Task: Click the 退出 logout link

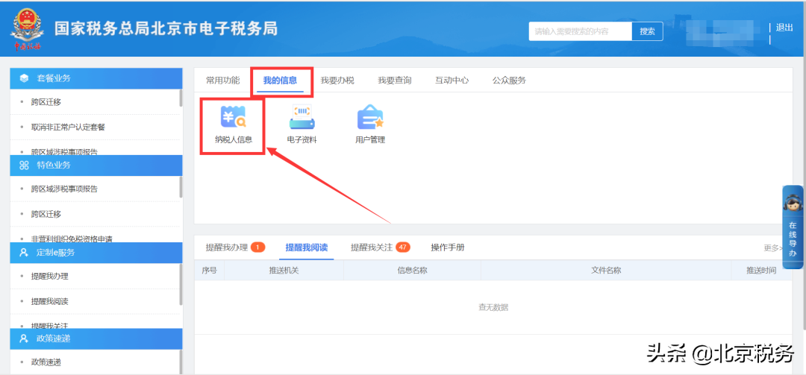Action: click(784, 28)
